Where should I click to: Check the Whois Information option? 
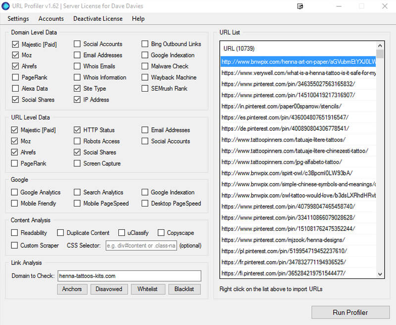pyautogui.click(x=77, y=77)
